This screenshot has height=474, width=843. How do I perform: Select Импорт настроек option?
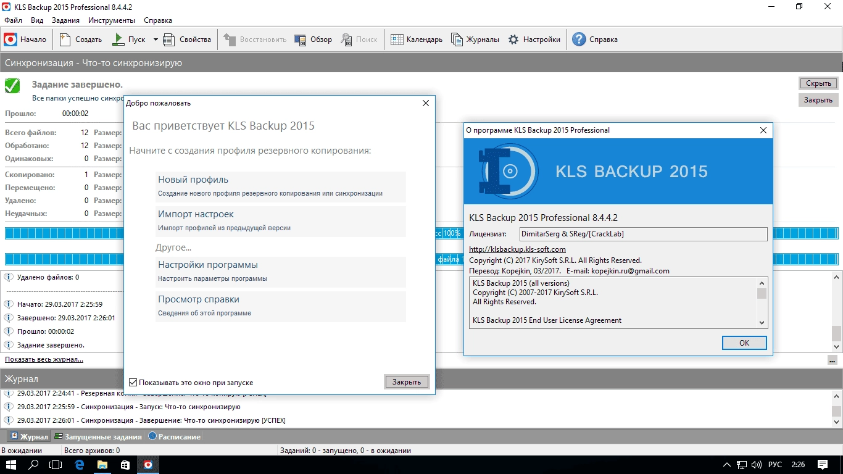coord(281,222)
